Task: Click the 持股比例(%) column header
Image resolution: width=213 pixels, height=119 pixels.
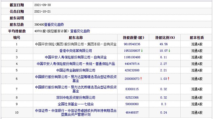Action: (x=165, y=38)
